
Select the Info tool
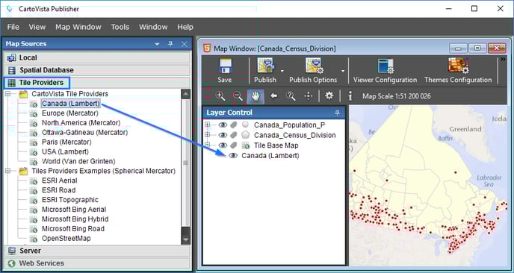click(x=350, y=96)
